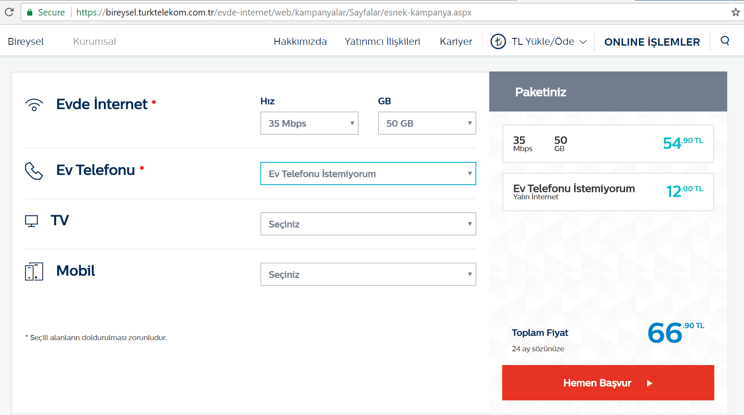
Task: Click the 66.90 TL total price
Action: coord(676,332)
